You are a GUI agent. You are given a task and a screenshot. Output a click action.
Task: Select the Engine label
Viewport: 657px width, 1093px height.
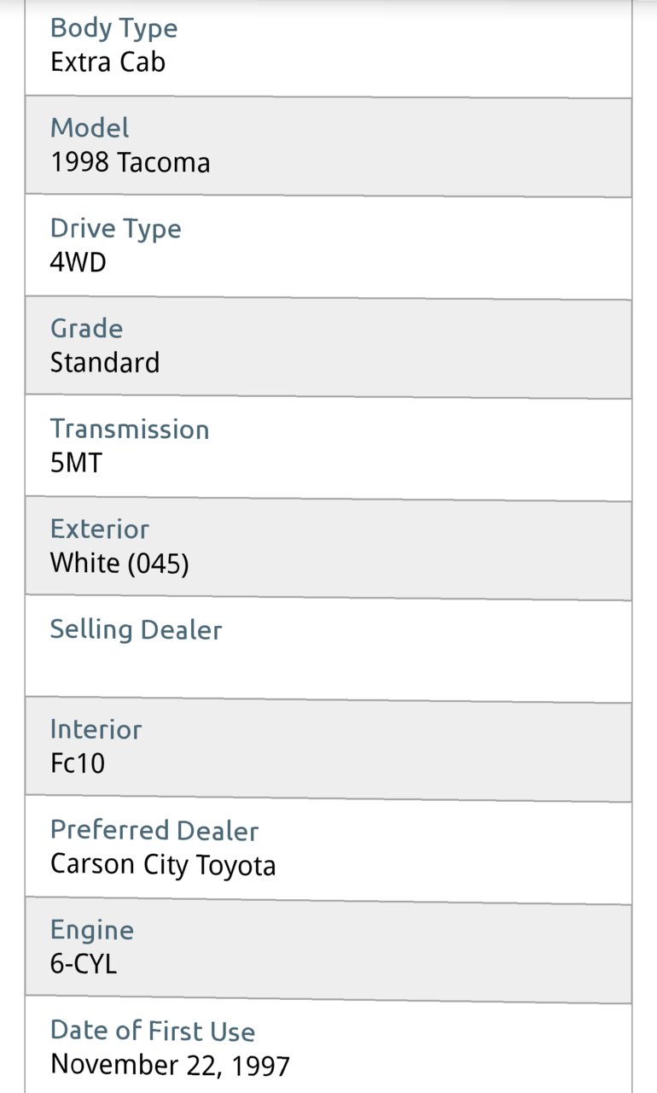92,931
